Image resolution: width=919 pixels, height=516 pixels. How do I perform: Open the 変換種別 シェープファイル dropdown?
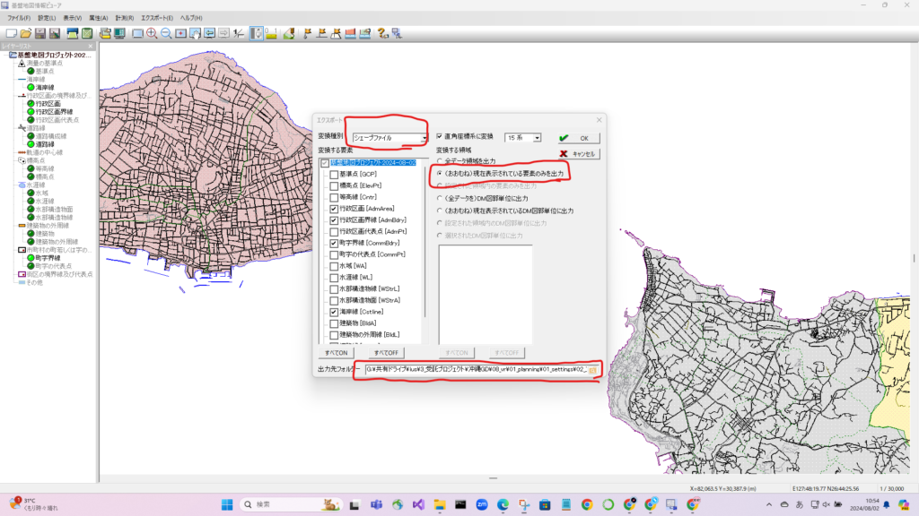(424, 138)
